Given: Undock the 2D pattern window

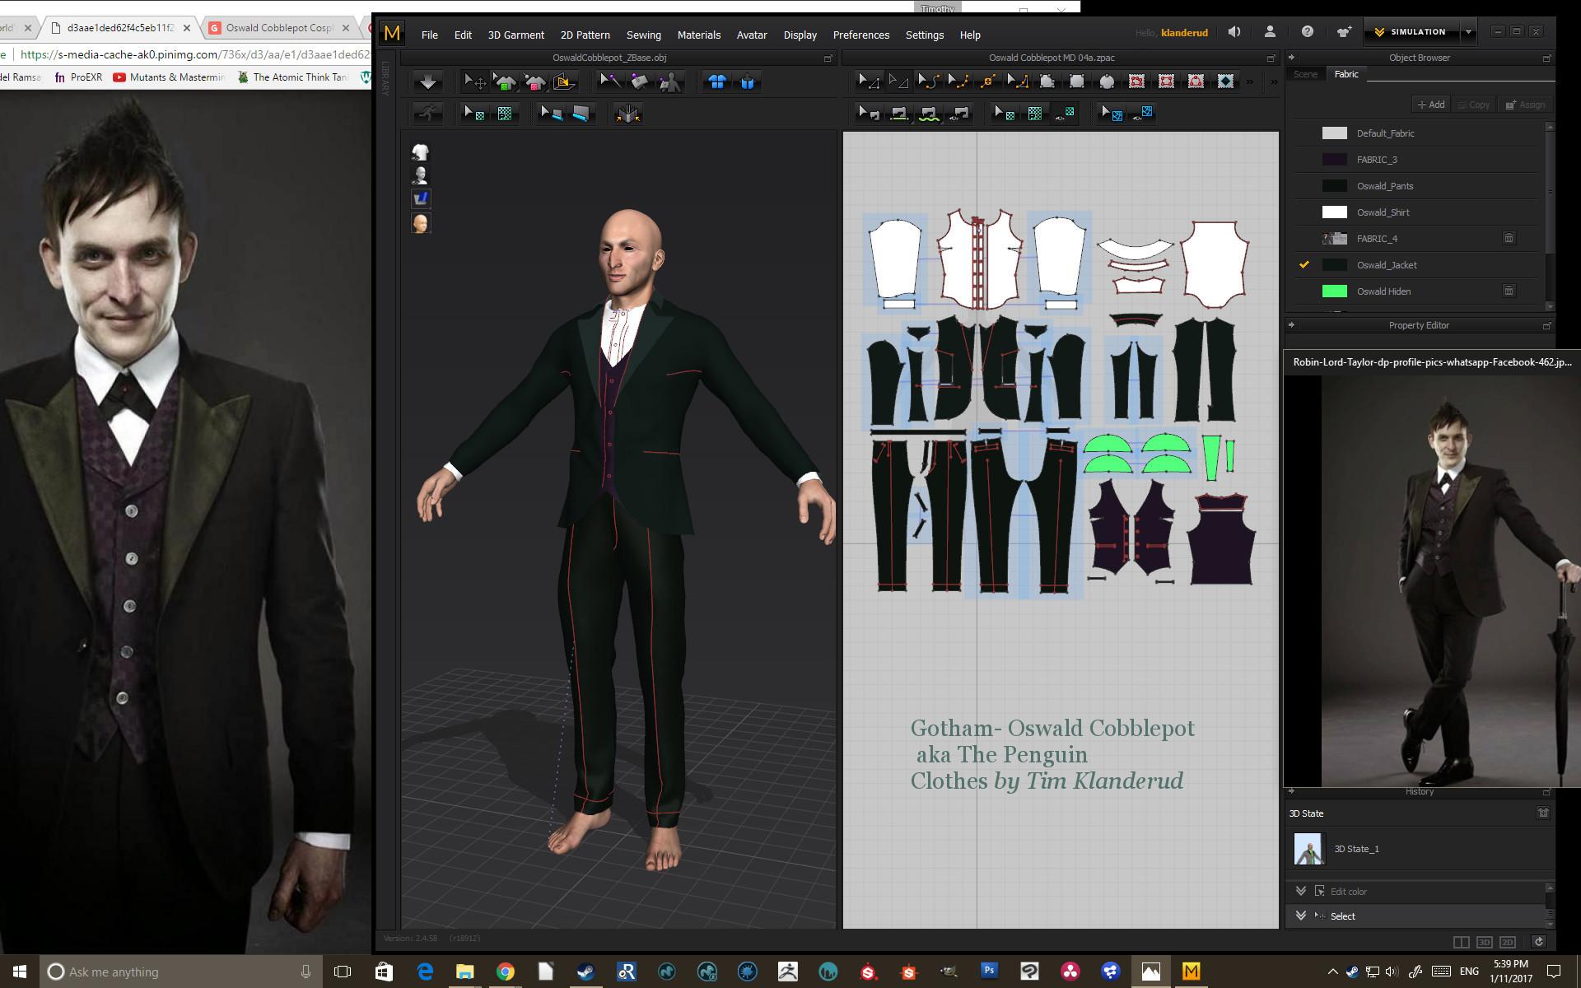Looking at the screenshot, I should point(1271,58).
